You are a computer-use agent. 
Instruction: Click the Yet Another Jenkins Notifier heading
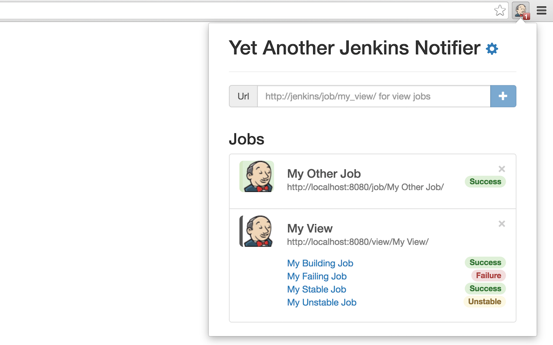(354, 47)
